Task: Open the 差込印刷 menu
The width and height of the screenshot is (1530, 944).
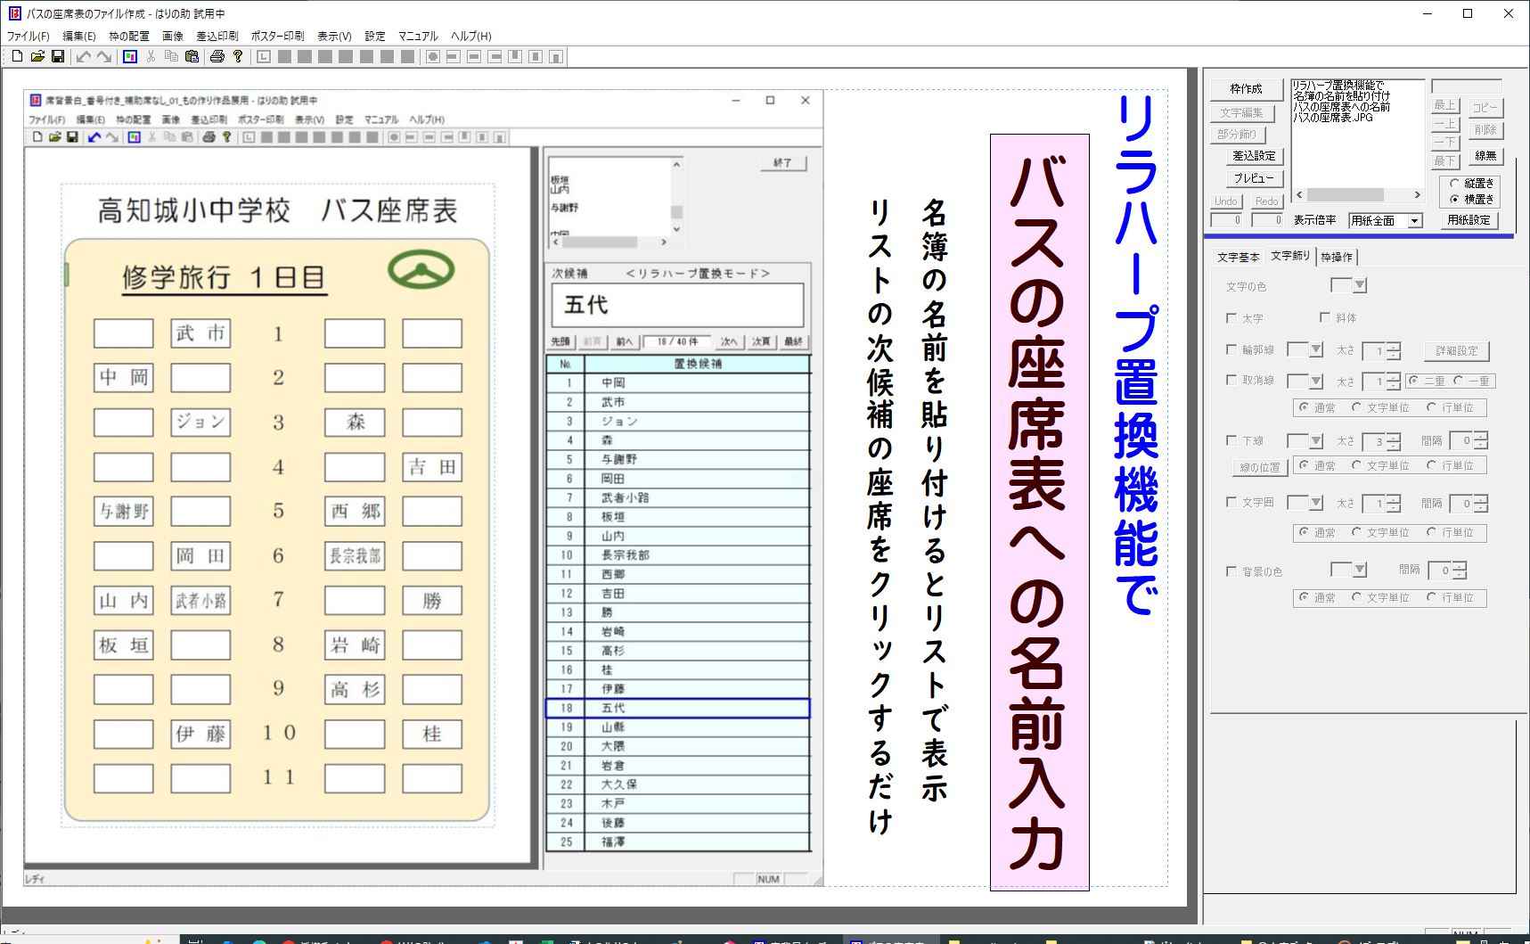Action: coord(217,37)
